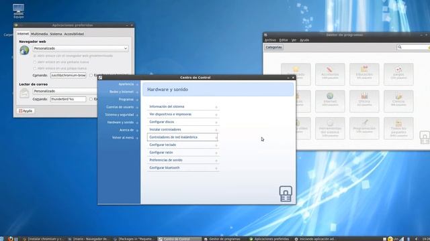Screen dimensions: 430x241
Task: Switch to Aplicaciones preferidas taskbar entry
Action: point(269,239)
